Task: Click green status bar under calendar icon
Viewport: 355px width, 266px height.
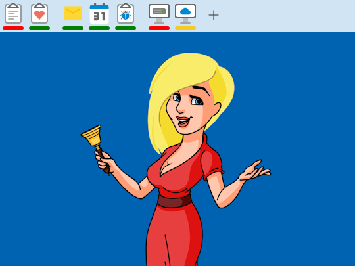Action: click(99, 28)
